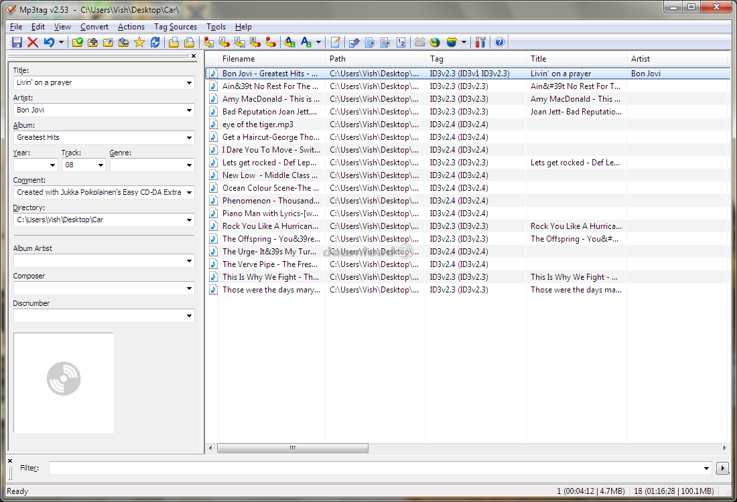
Task: Open the Convert menu
Action: [x=94, y=27]
